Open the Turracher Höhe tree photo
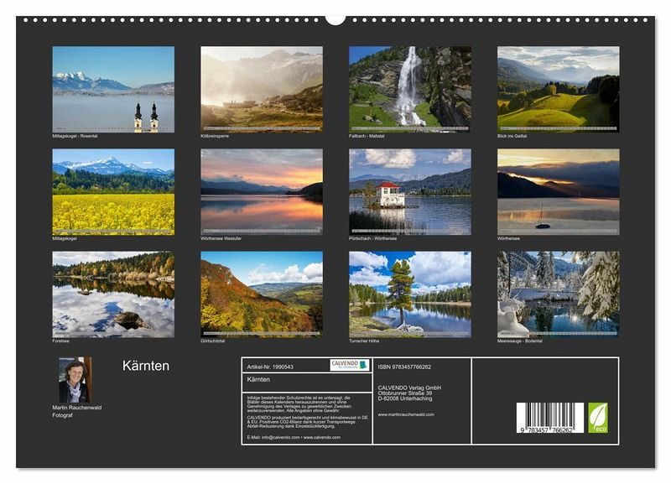This screenshot has height=484, width=671. point(409,294)
